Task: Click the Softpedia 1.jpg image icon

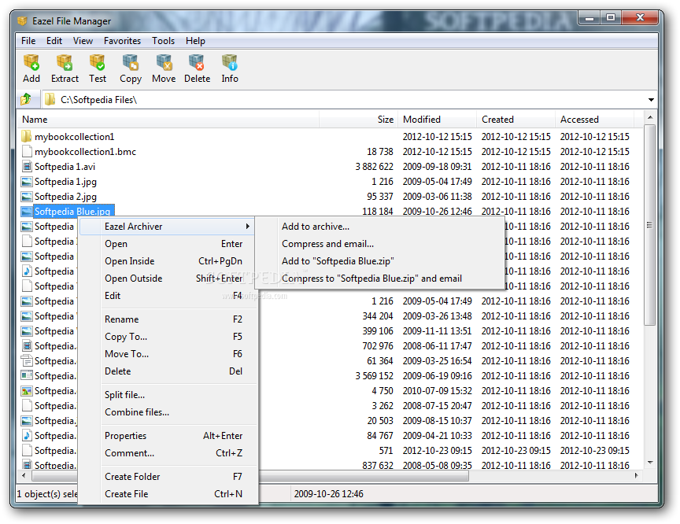Action: [x=27, y=182]
